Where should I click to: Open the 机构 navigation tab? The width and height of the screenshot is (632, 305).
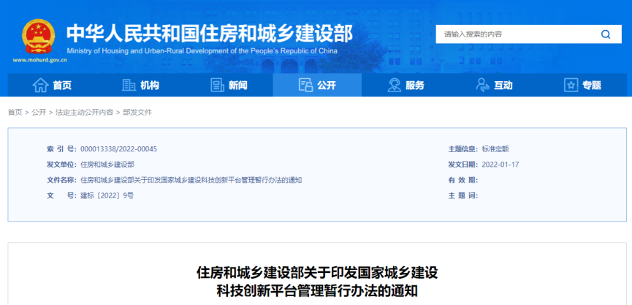(x=140, y=85)
